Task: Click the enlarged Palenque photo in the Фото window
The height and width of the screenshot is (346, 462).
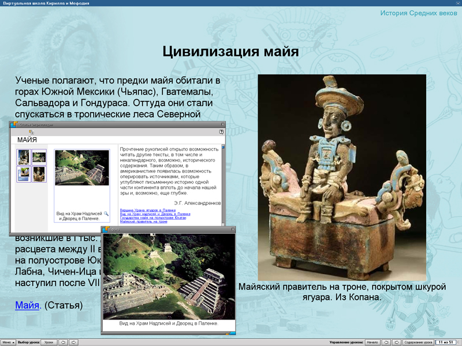Action: [169, 277]
